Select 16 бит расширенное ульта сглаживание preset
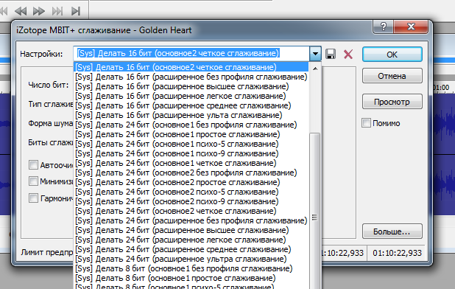 179,115
